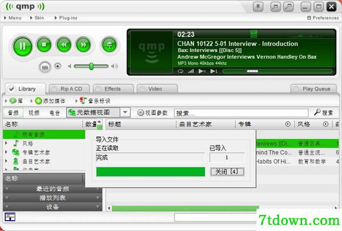Open Preferences
Viewport: 342px width, 231px height.
[x=323, y=18]
